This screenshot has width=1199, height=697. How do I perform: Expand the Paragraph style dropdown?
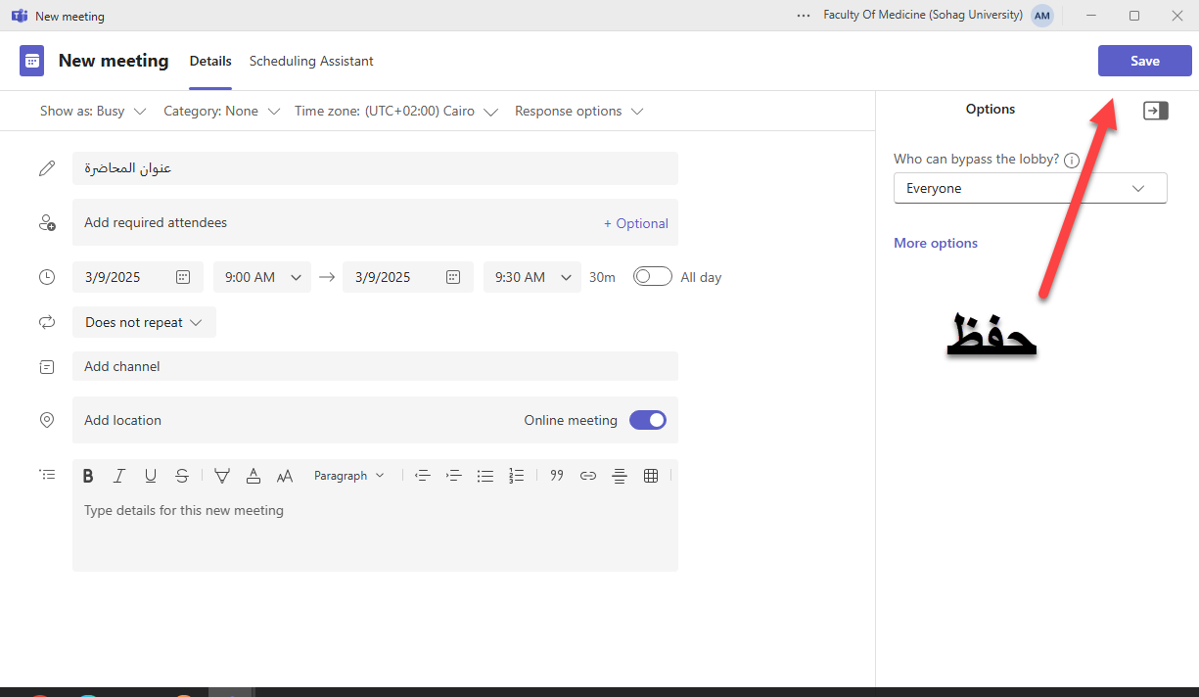point(348,476)
